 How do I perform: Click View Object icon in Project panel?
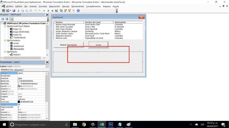7,19
